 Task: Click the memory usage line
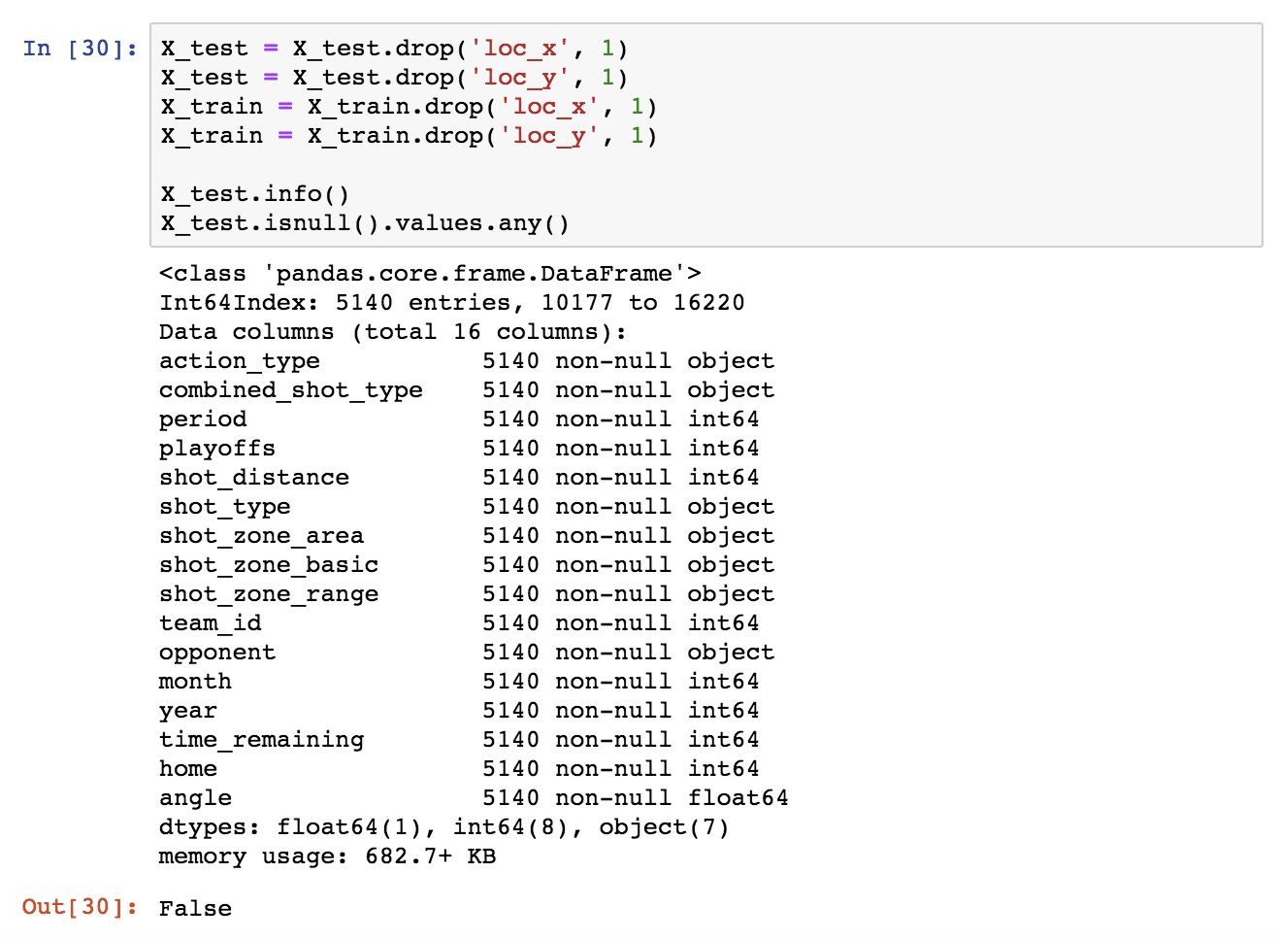[x=327, y=856]
